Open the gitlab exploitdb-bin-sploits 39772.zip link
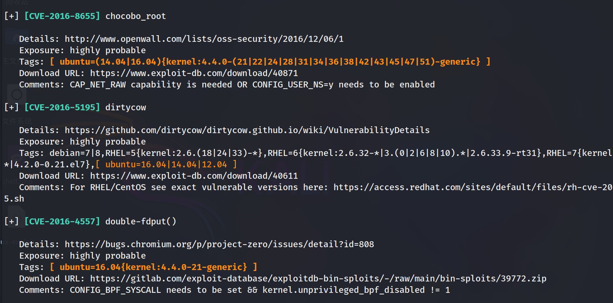 [x=318, y=279]
